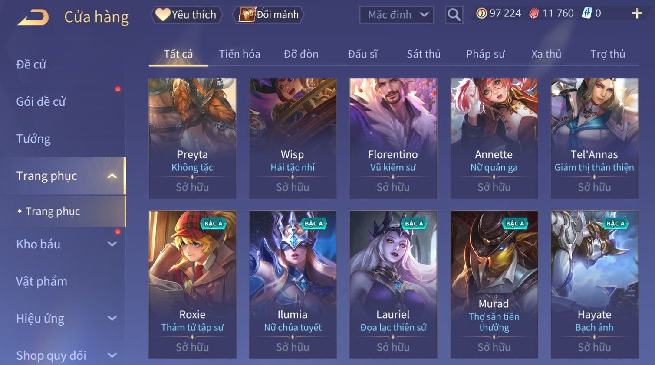
Task: Tap the blue voucher currency icon
Action: tap(586, 13)
